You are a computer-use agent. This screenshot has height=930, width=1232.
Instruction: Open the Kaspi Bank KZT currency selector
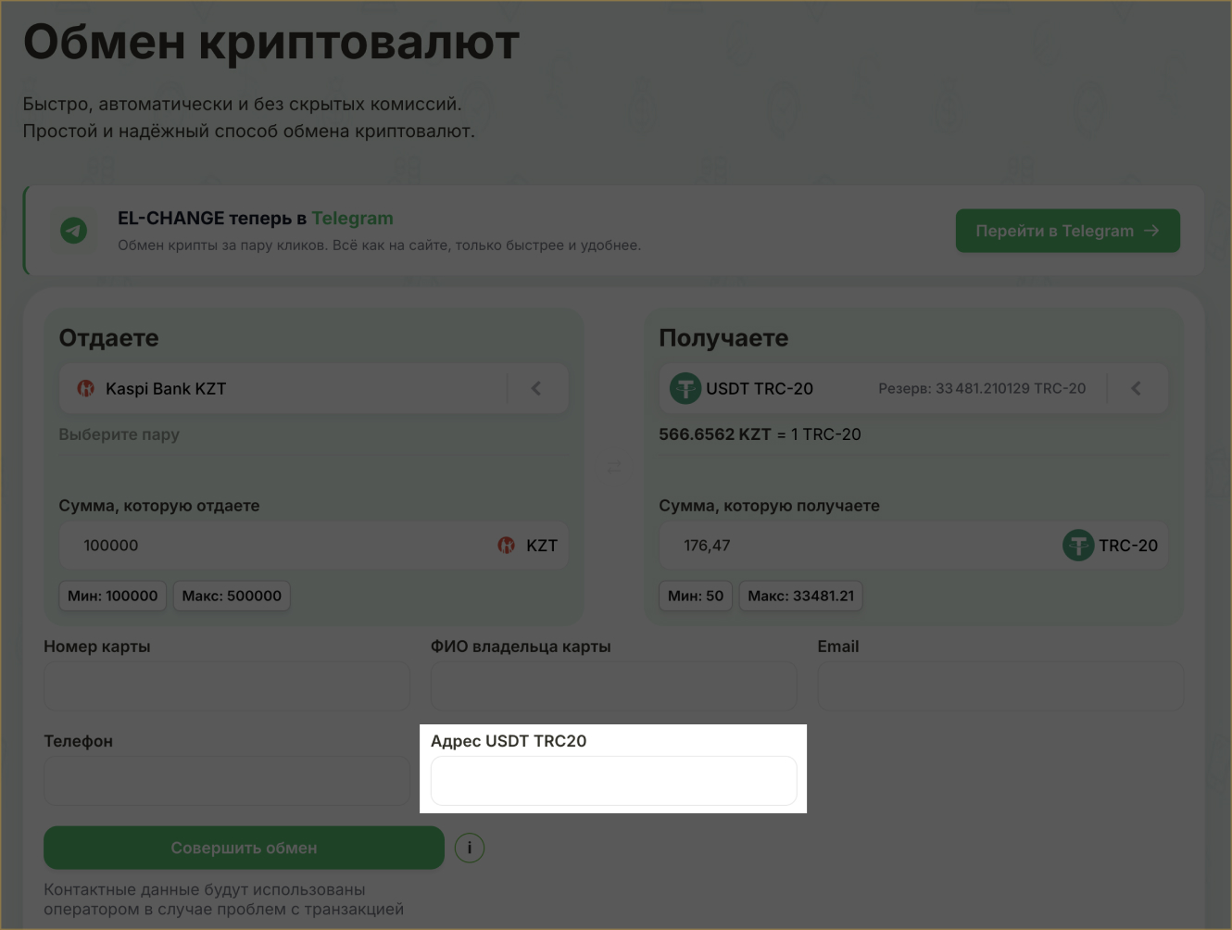pyautogui.click(x=278, y=389)
